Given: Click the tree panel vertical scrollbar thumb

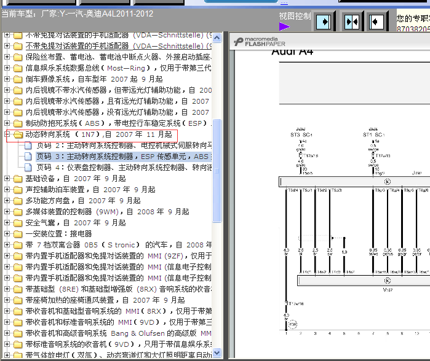Looking at the screenshot, I should 217,171.
